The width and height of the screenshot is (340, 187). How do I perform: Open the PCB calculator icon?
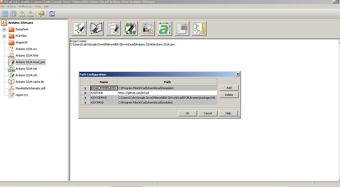(182, 29)
